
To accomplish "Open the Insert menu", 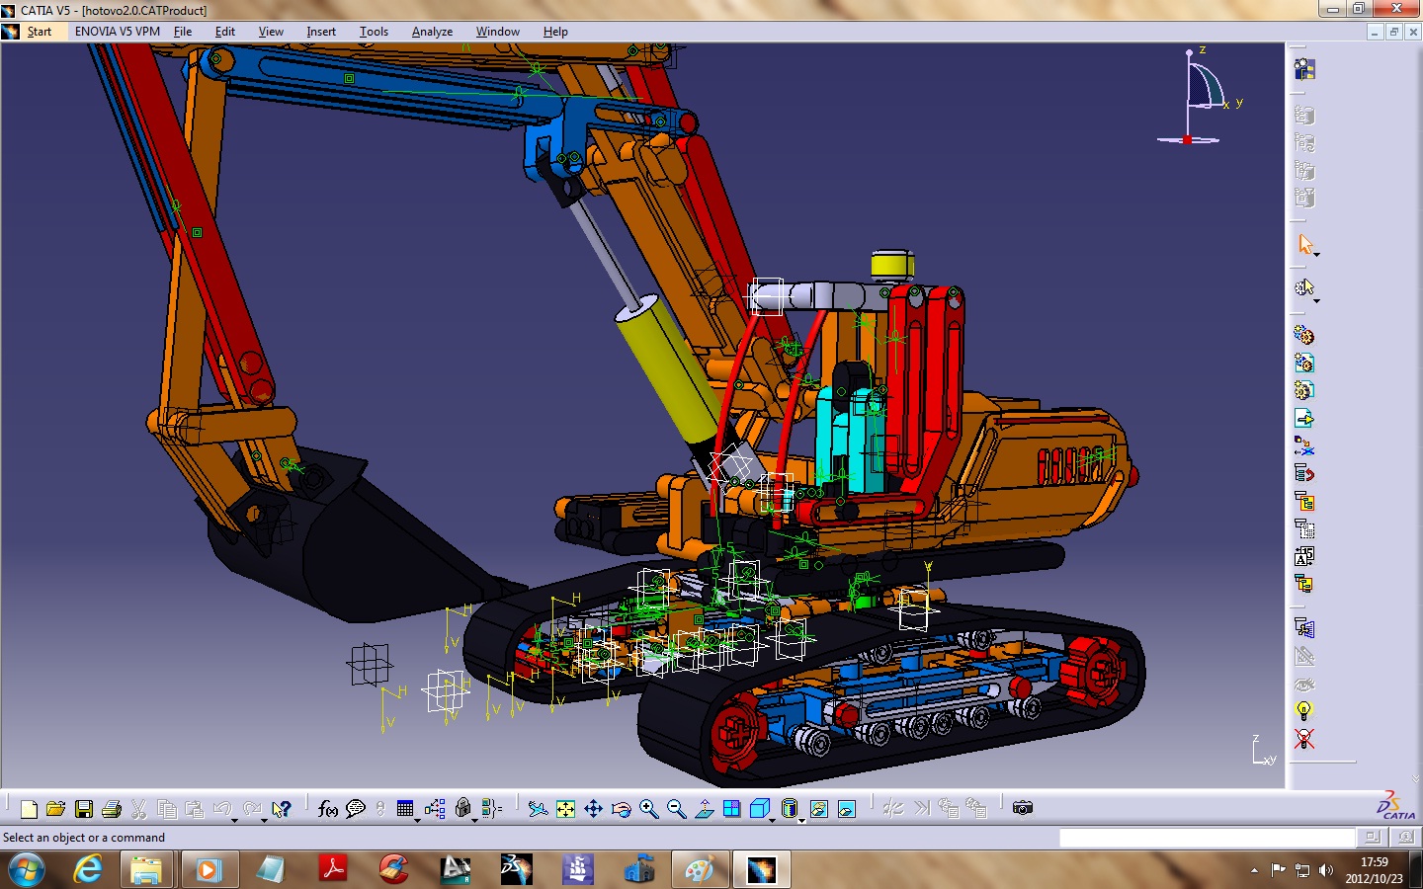I will 321,32.
